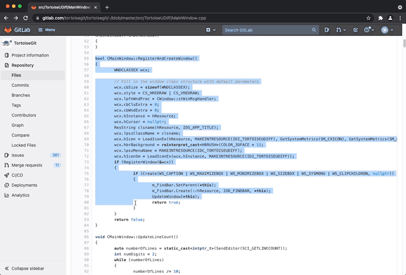Expand the create new plus dropdown

[211, 30]
